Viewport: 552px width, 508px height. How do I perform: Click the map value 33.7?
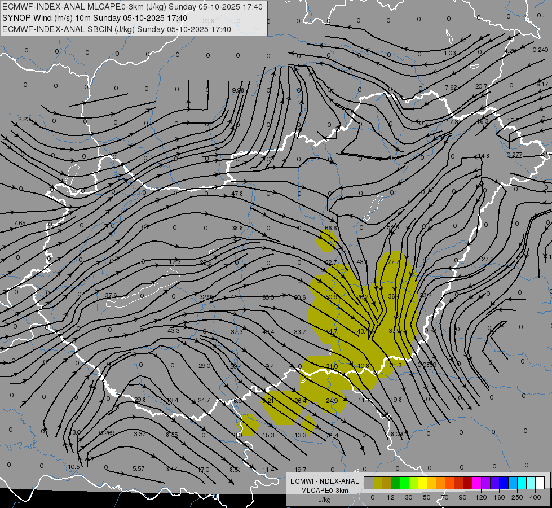coord(299,332)
